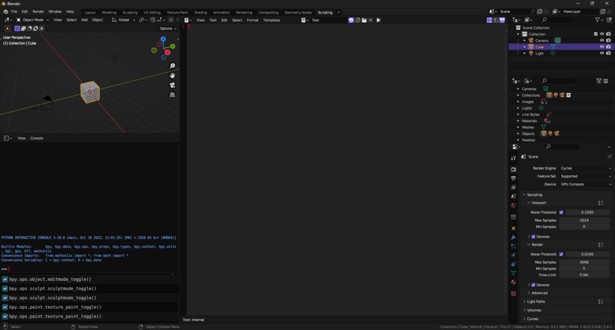The height and width of the screenshot is (330, 615).
Task: Open the Templates menu in text editor
Action: click(x=272, y=20)
